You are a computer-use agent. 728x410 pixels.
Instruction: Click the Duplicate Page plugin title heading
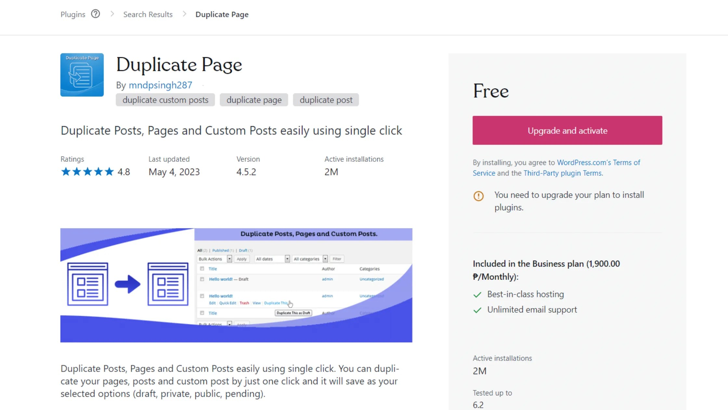(x=179, y=64)
